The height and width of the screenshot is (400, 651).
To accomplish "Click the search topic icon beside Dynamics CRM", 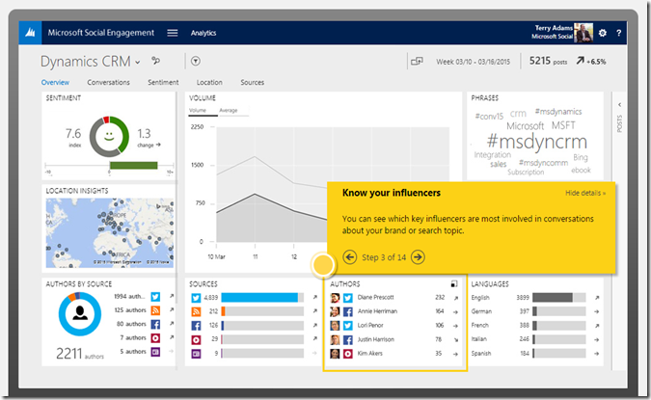I will pos(155,61).
